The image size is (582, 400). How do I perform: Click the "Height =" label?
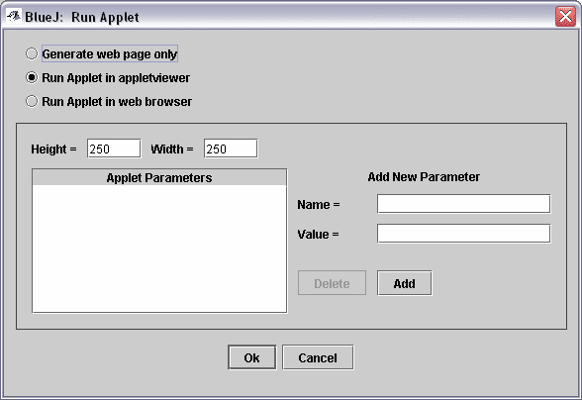53,149
